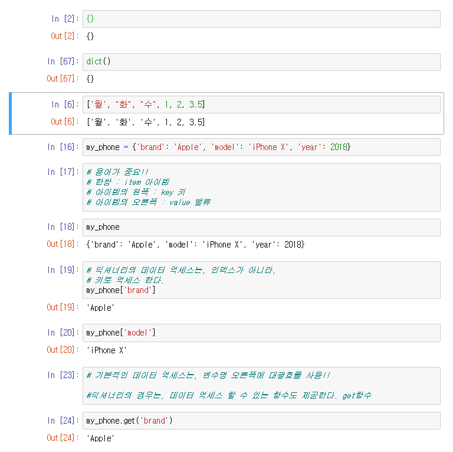Click the Out[19] output 'Apple'
The width and height of the screenshot is (453, 452).
click(100, 308)
